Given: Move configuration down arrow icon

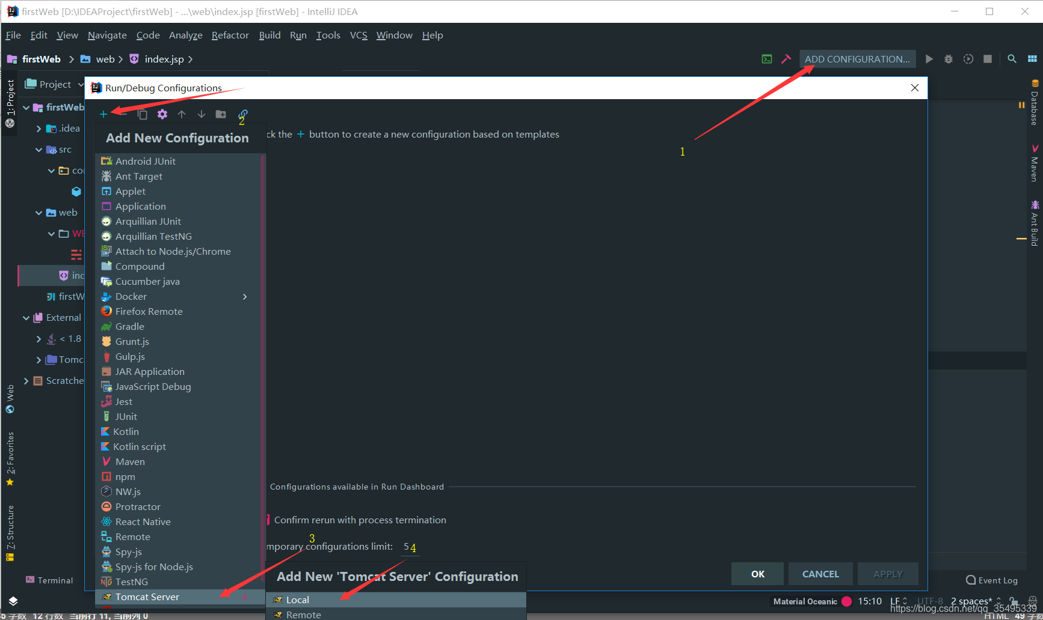Looking at the screenshot, I should [202, 114].
